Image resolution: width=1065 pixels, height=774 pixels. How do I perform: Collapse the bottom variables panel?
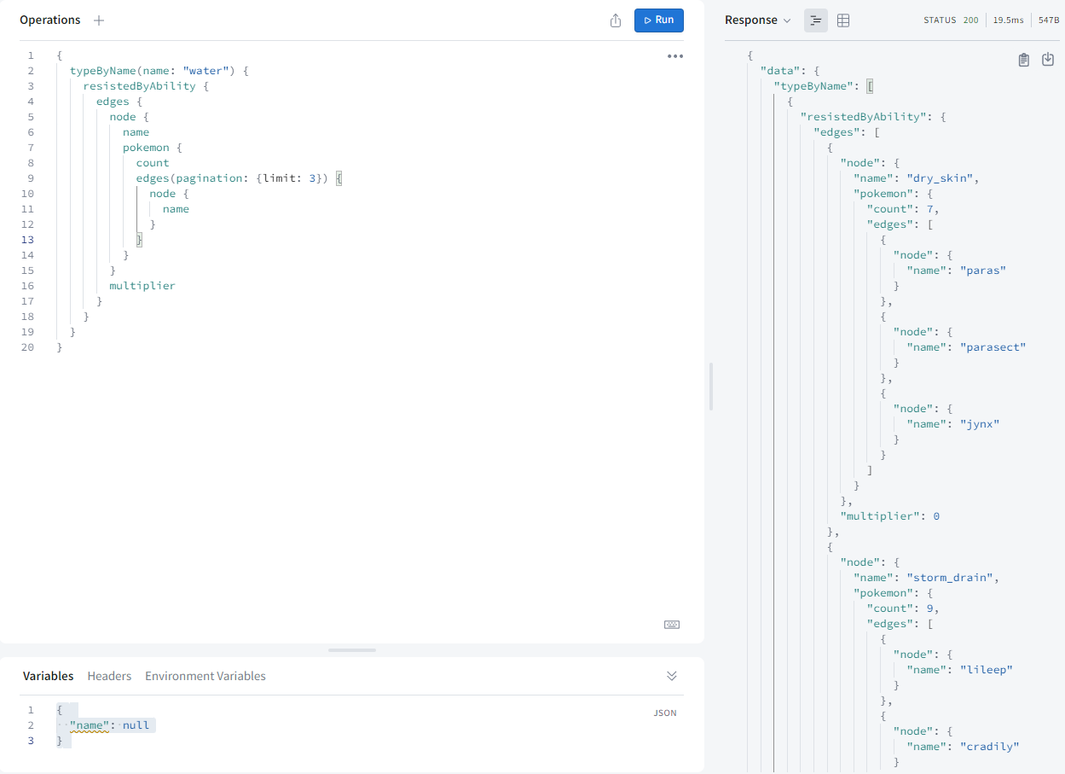pos(672,676)
